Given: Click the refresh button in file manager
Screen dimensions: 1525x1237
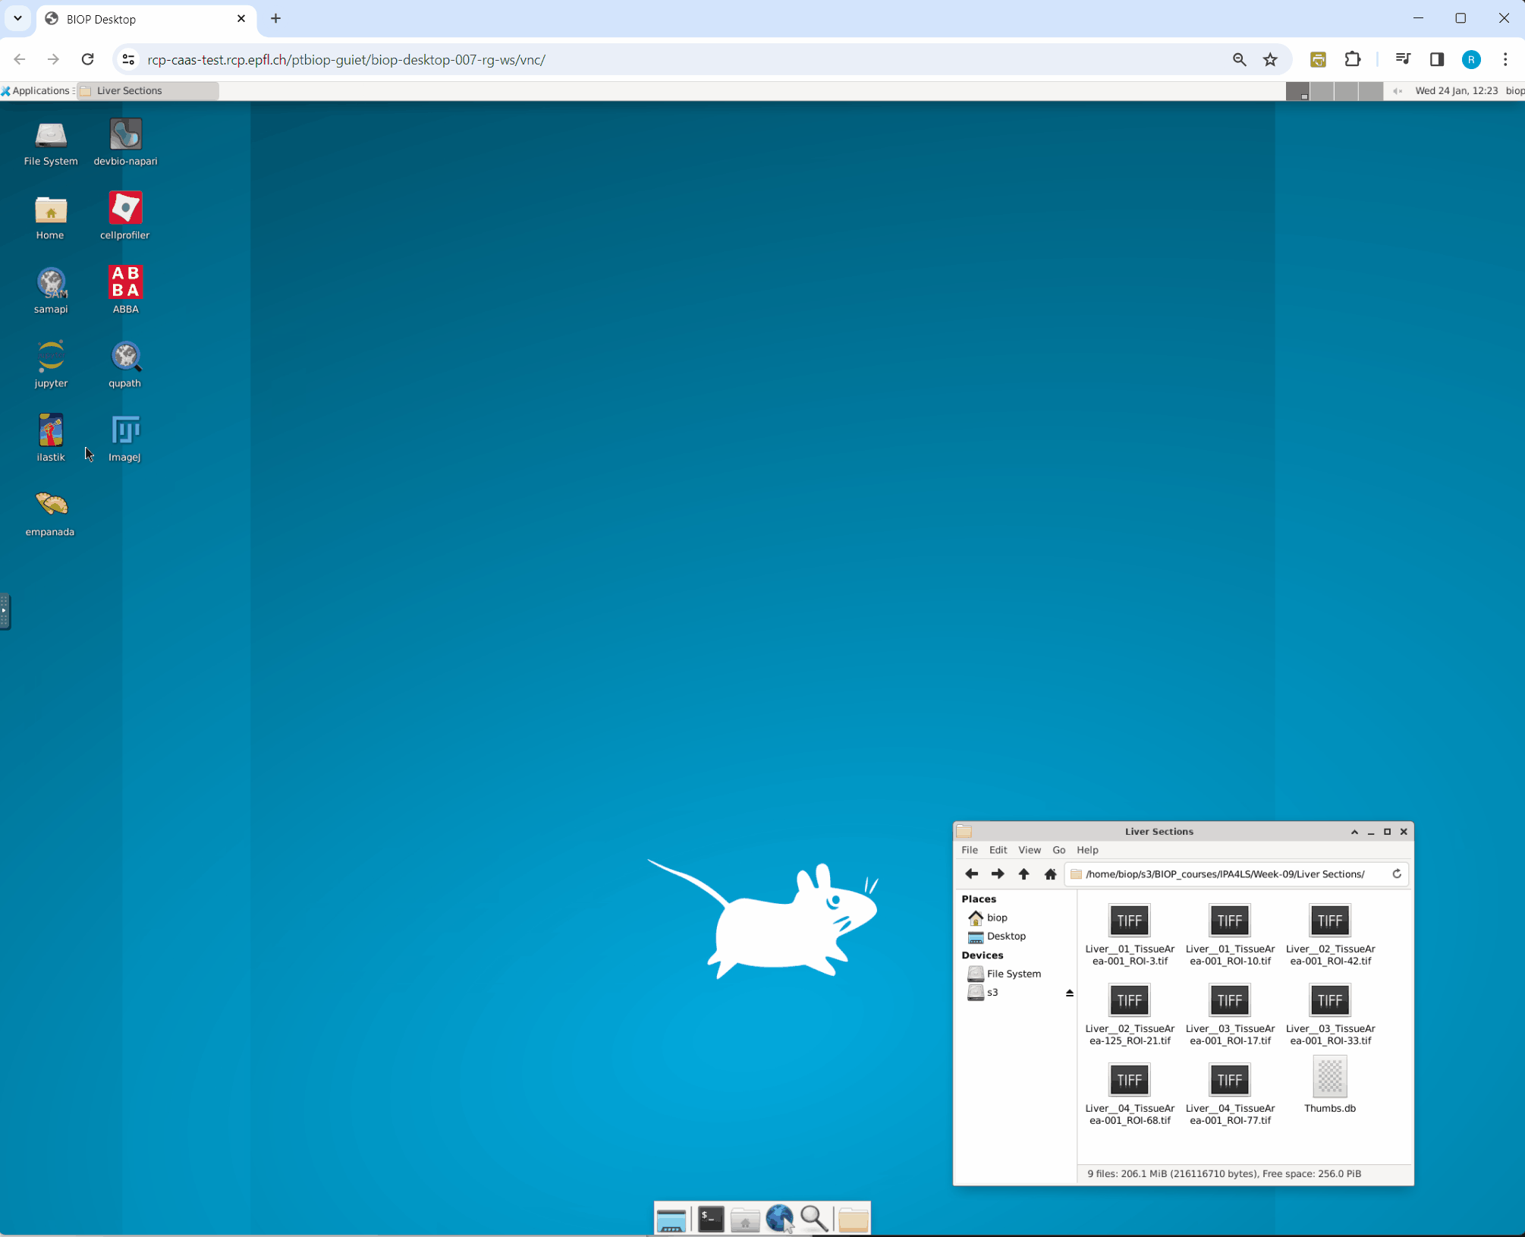Looking at the screenshot, I should [x=1398, y=873].
